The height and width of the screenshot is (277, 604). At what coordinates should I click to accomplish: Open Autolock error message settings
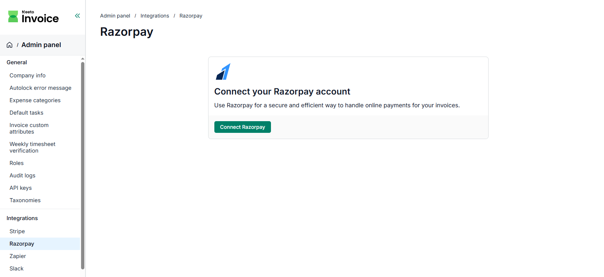[x=40, y=88]
